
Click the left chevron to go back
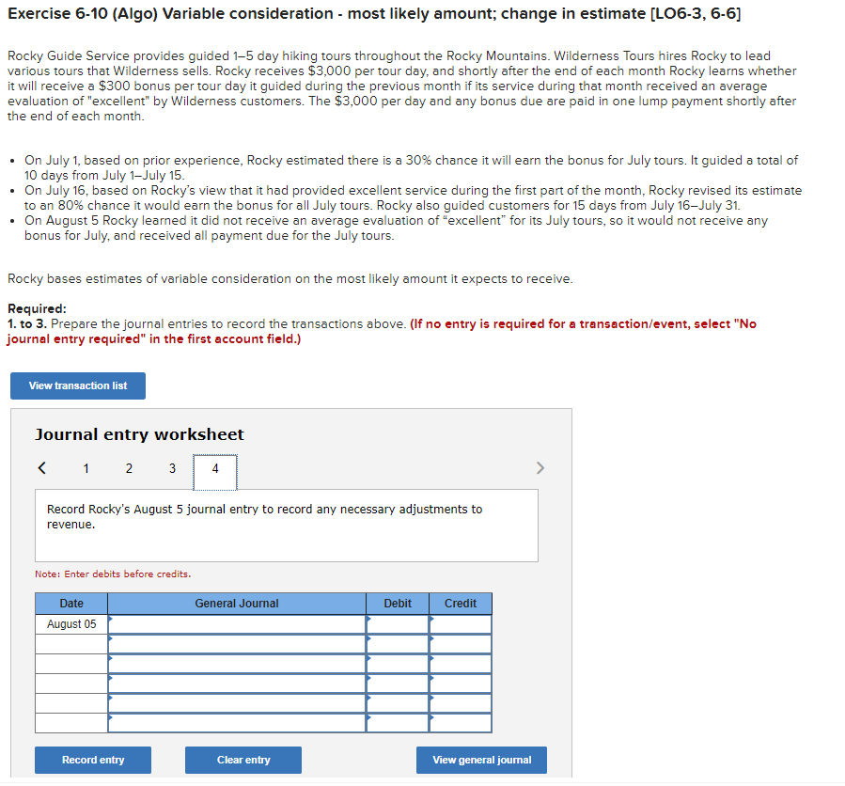41,467
